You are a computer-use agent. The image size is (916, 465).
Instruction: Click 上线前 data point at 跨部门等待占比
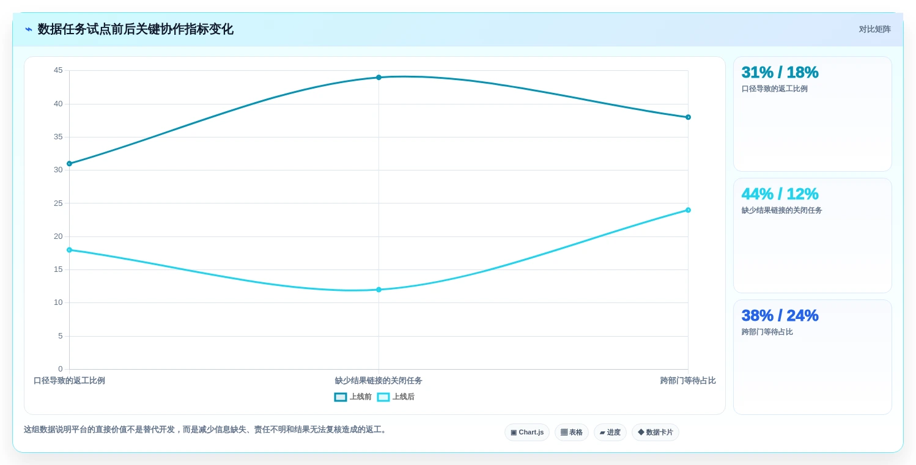click(688, 117)
